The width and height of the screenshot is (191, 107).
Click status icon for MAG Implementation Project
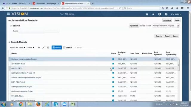(113, 91)
